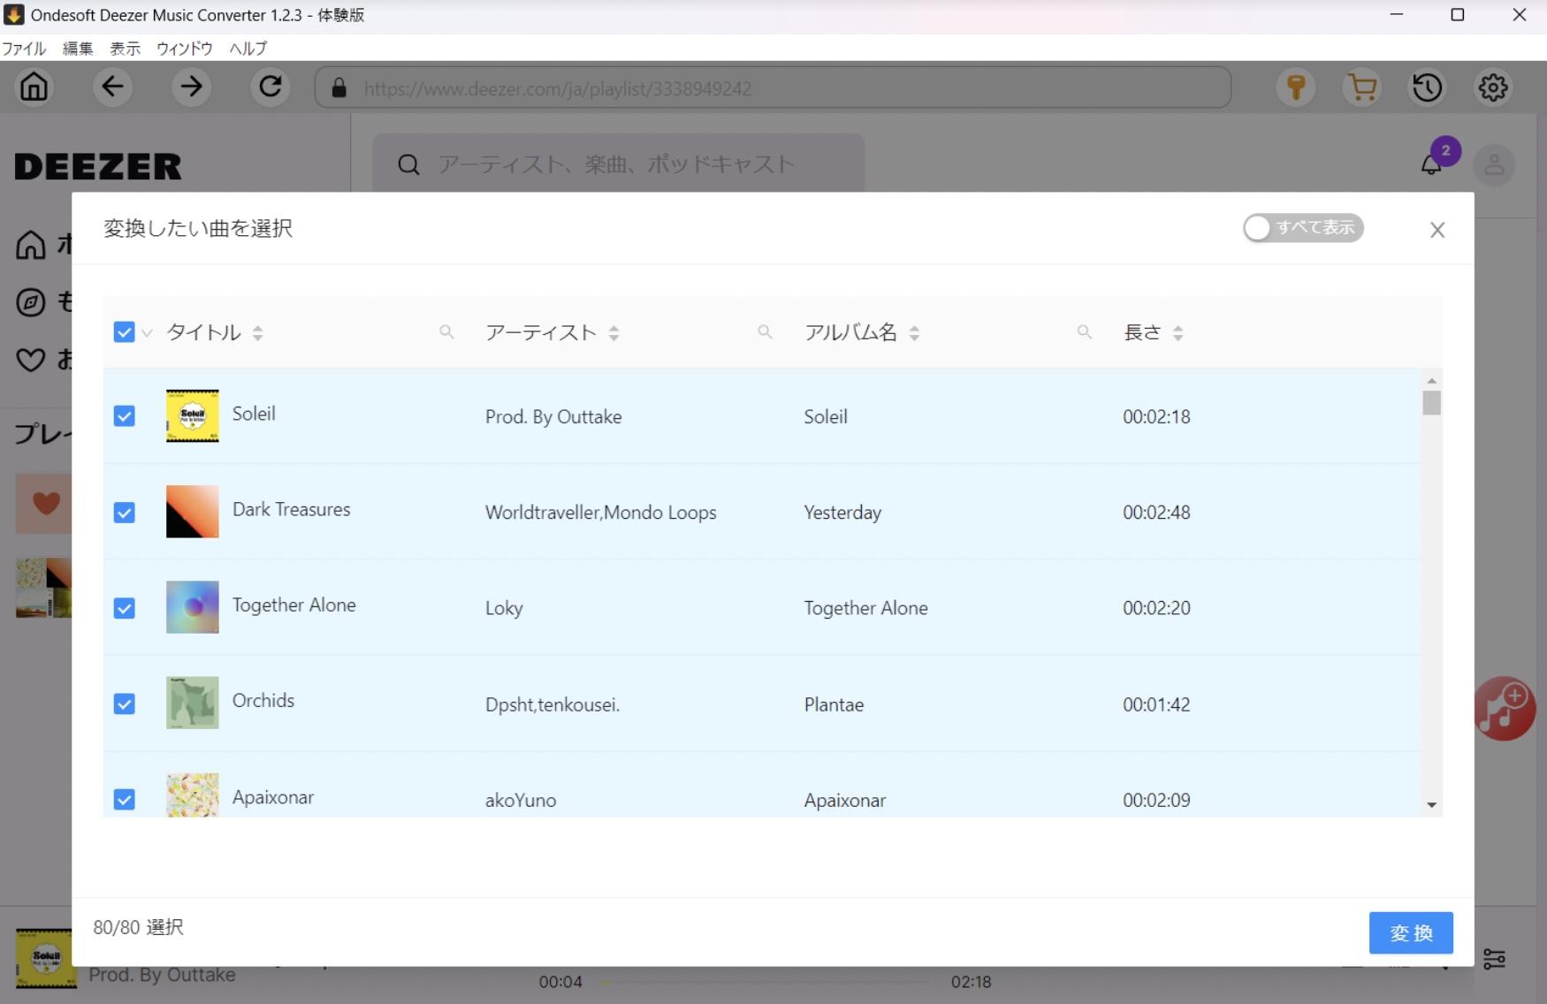The height and width of the screenshot is (1004, 1547).
Task: Click the Deezer search magnifier icon
Action: 408,164
